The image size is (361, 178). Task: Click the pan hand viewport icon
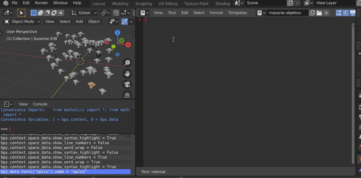(127, 74)
